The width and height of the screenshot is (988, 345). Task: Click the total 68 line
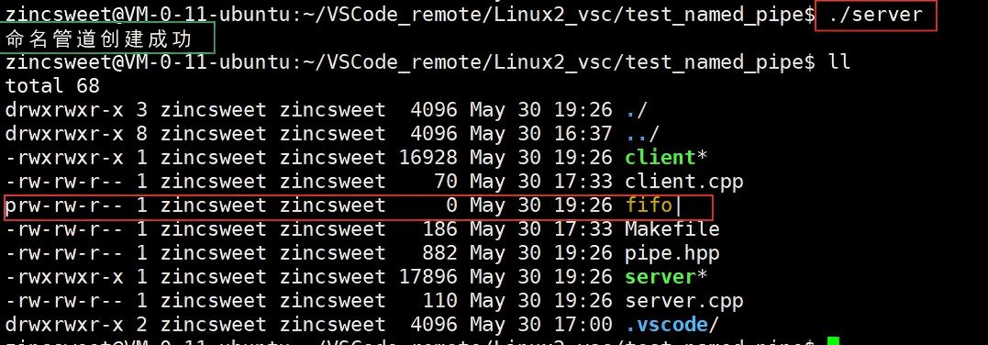point(53,85)
